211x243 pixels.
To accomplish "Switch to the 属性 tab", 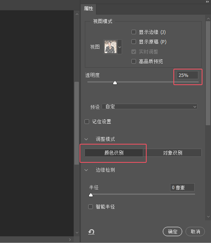I will 89,9.
